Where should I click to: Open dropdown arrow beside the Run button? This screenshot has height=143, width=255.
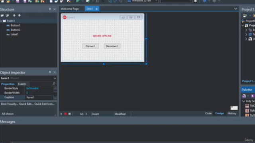82,1
